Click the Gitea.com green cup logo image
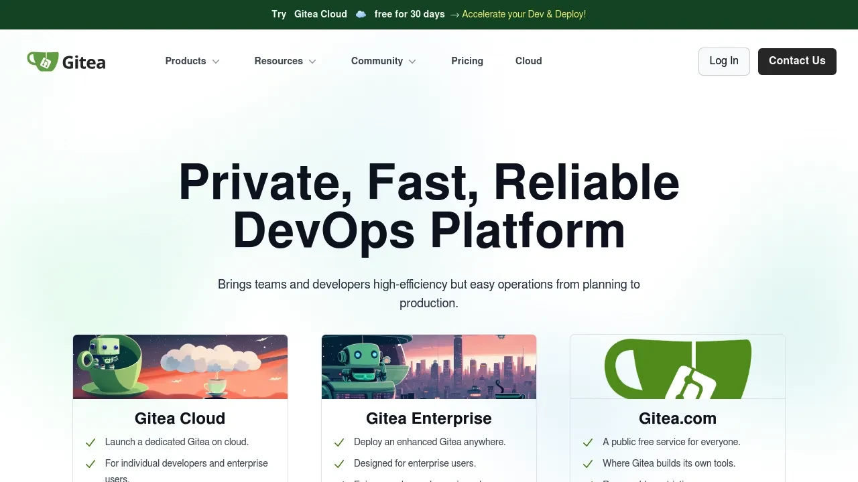858x482 pixels. pos(678,367)
